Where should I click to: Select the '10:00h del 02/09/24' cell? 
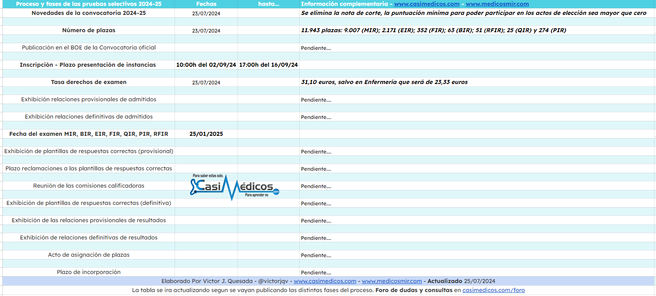click(x=206, y=65)
